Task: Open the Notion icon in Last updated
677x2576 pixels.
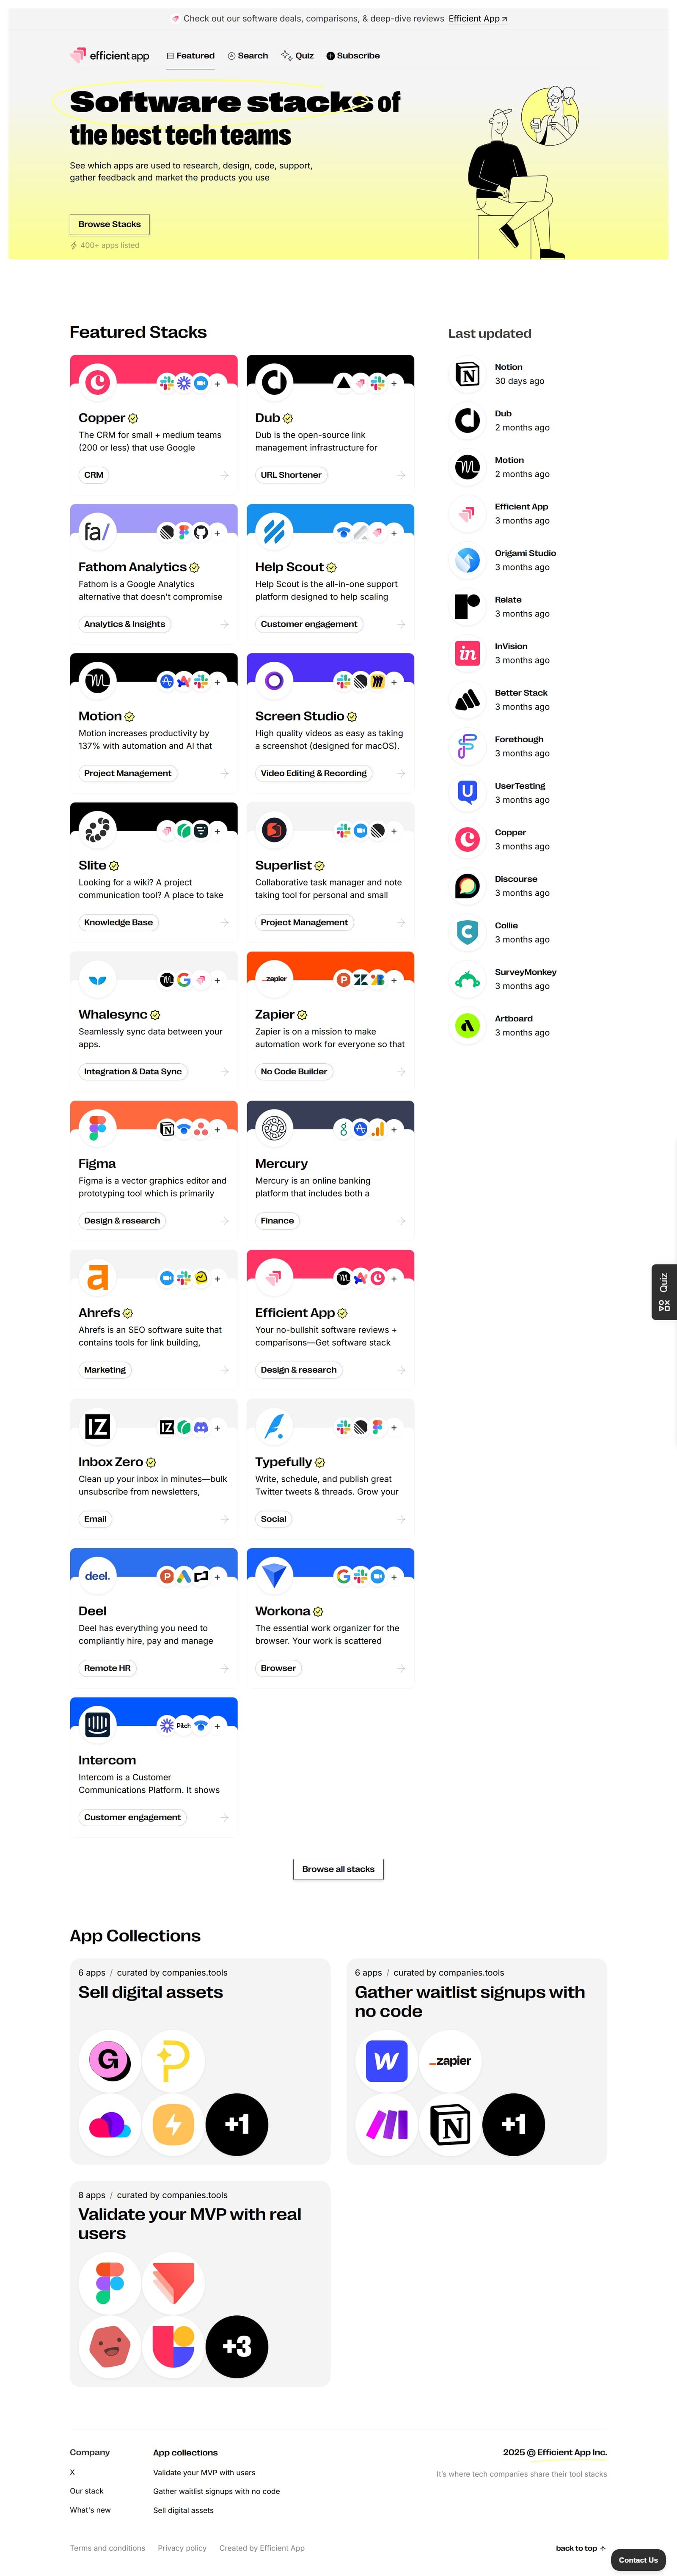Action: tap(467, 374)
